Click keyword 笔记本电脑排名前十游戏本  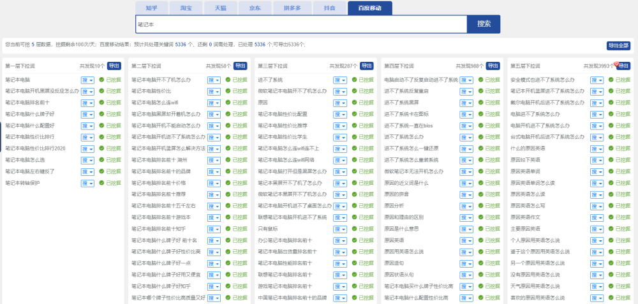[x=161, y=217]
